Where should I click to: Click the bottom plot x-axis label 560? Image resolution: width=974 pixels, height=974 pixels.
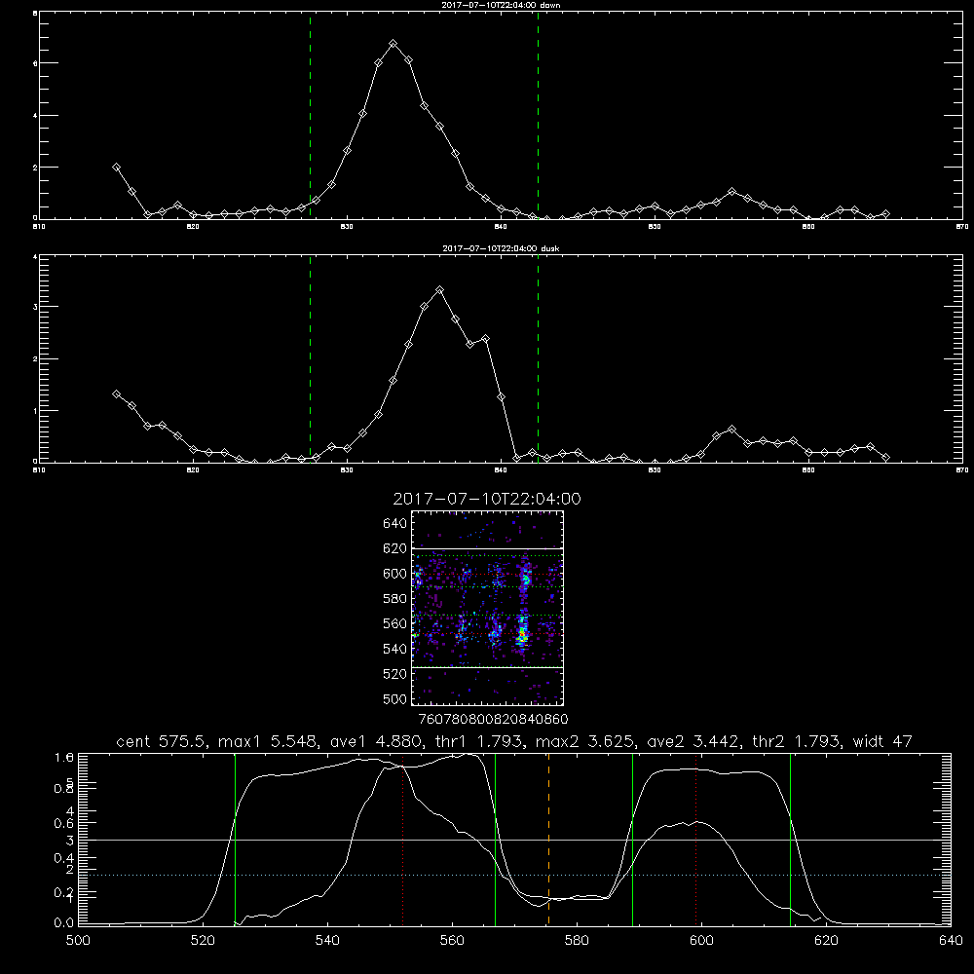coord(452,941)
